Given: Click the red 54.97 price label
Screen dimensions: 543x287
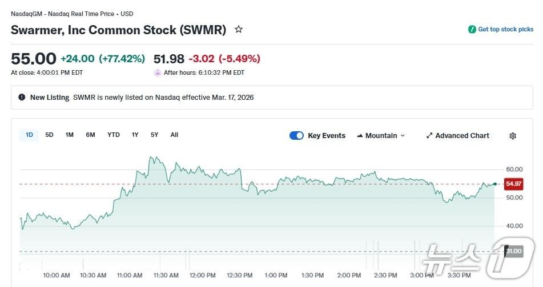Looking at the screenshot, I should tap(513, 184).
